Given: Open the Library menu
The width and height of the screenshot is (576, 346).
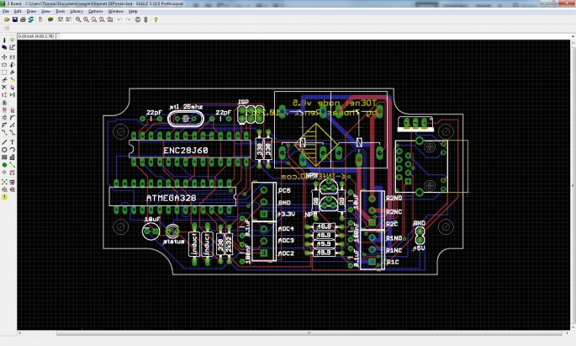Looking at the screenshot, I should click(x=77, y=12).
